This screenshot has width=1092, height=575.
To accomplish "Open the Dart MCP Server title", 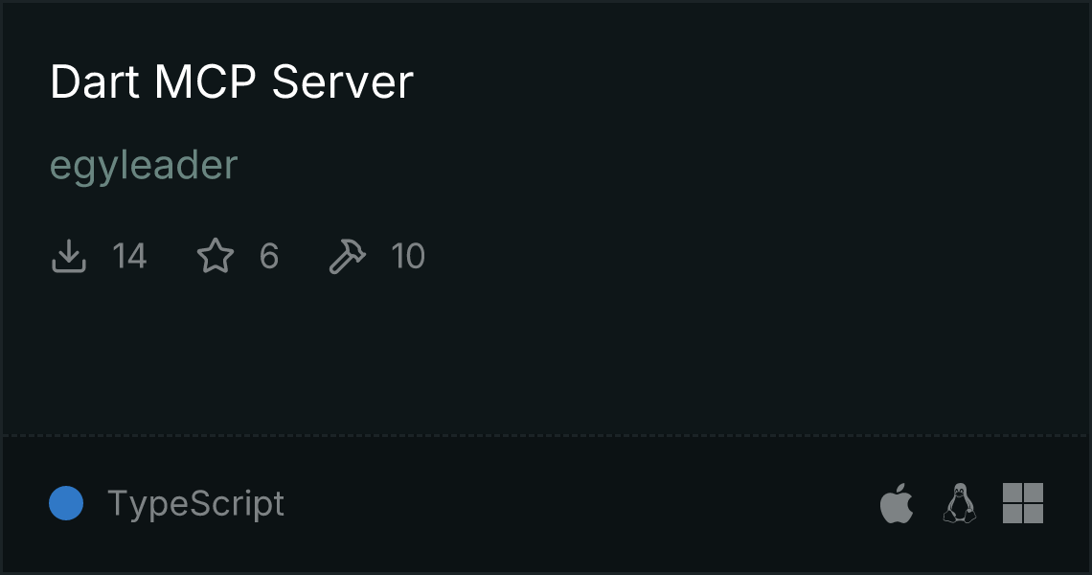I will (x=232, y=81).
